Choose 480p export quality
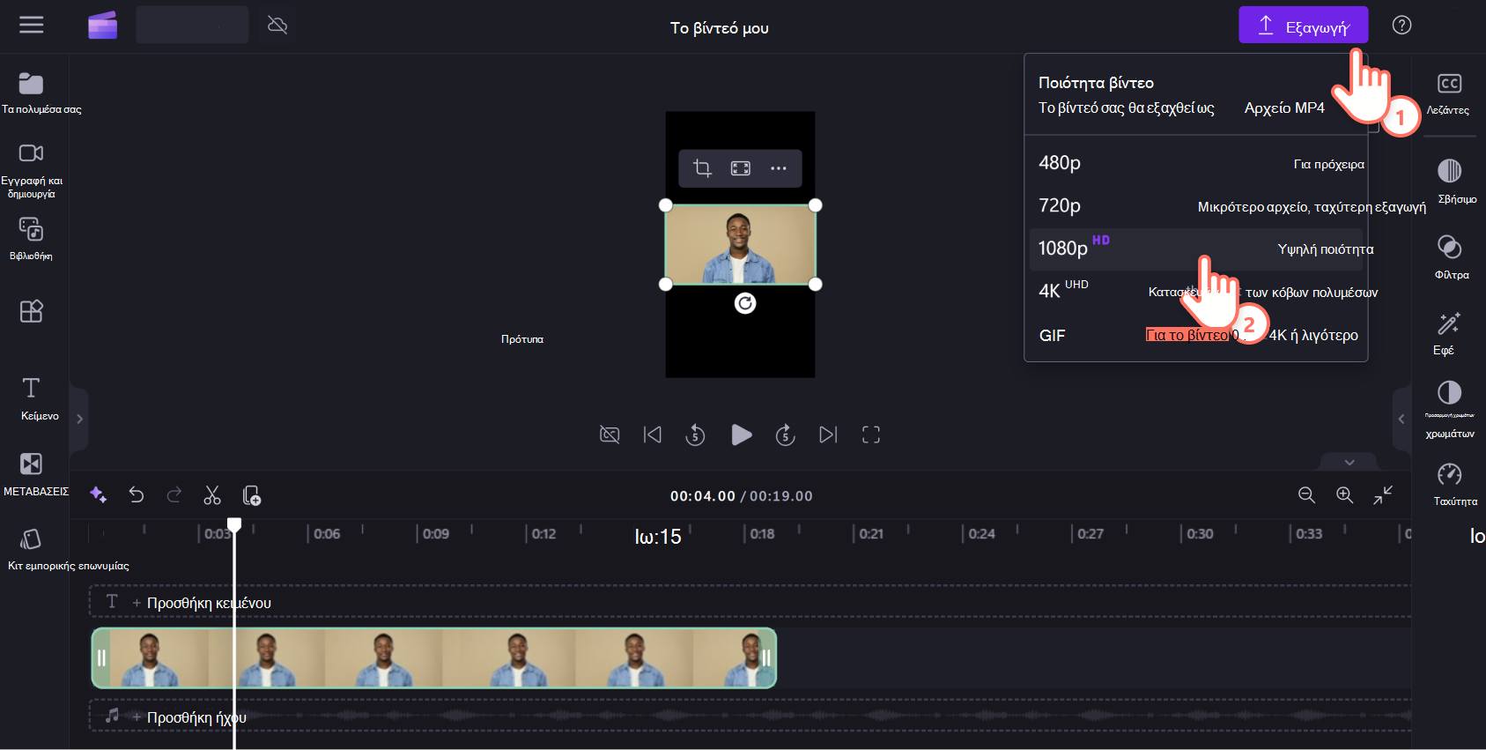This screenshot has height=750, width=1486. [1196, 163]
